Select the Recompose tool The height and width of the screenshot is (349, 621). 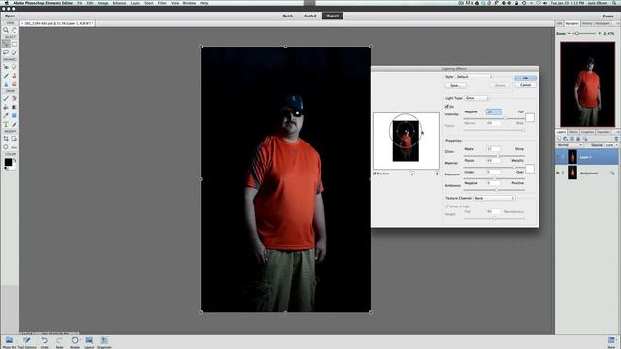coord(15,139)
